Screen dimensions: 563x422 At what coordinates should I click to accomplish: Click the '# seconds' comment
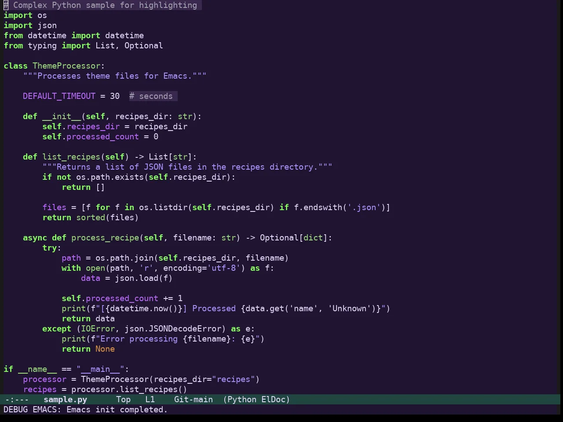(151, 96)
